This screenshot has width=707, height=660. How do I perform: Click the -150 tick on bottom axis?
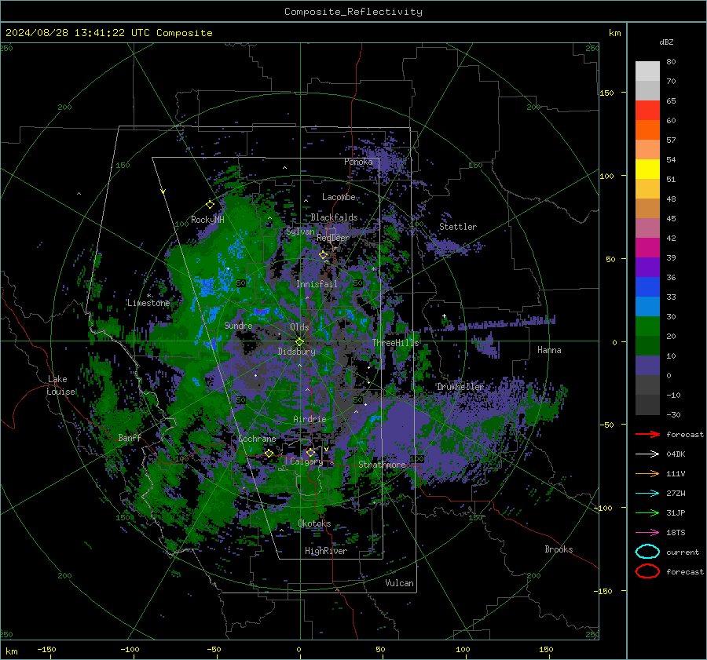pyautogui.click(x=46, y=649)
